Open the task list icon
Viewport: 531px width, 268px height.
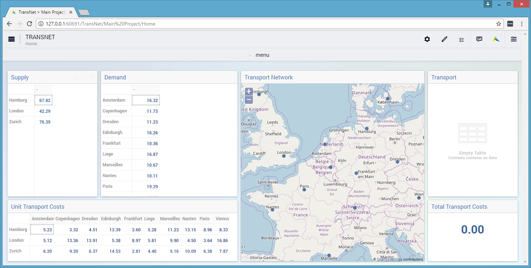(x=462, y=40)
